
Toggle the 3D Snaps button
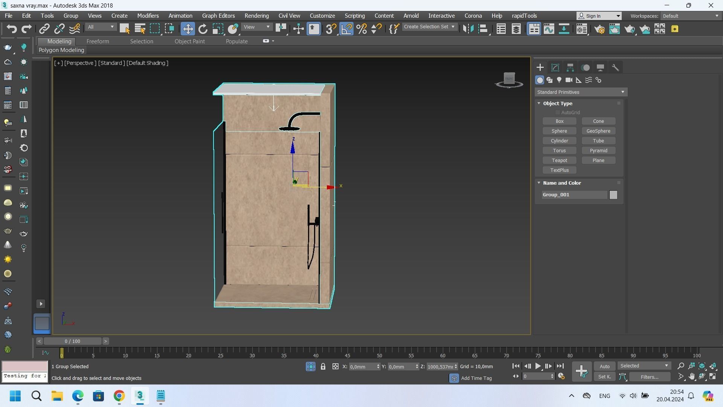pos(331,29)
